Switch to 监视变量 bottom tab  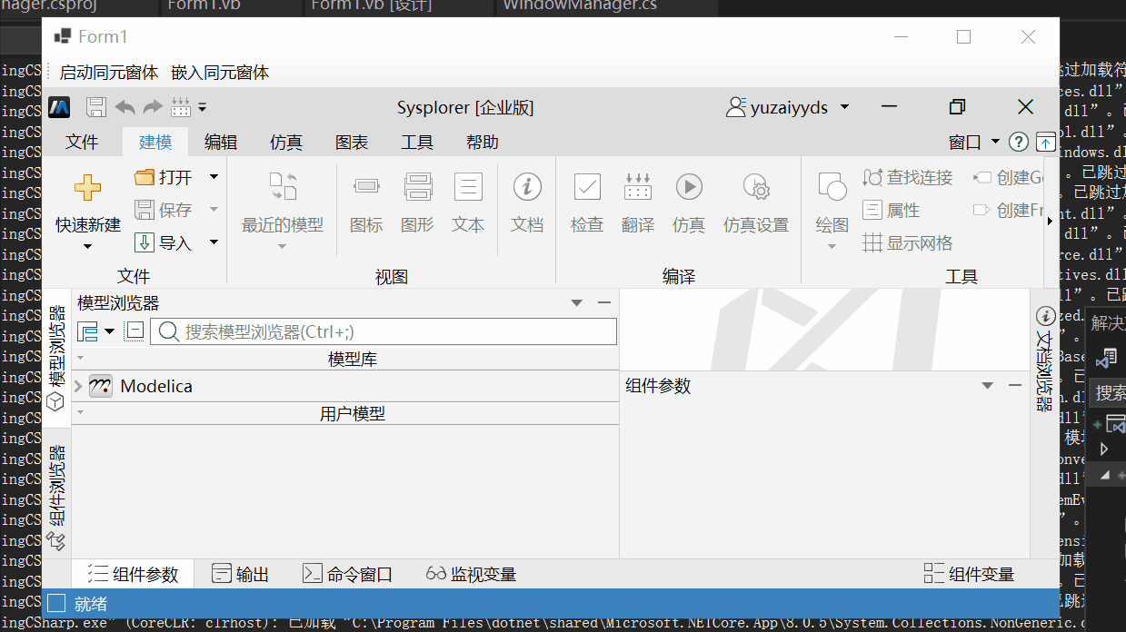pos(471,574)
